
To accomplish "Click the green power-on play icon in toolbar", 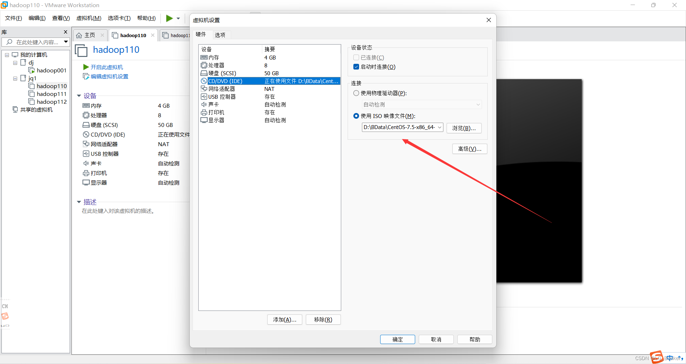I will click(x=169, y=18).
